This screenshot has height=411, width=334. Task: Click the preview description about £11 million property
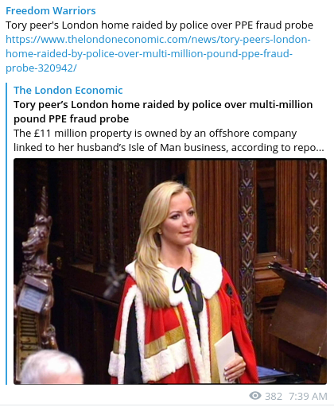pos(169,140)
